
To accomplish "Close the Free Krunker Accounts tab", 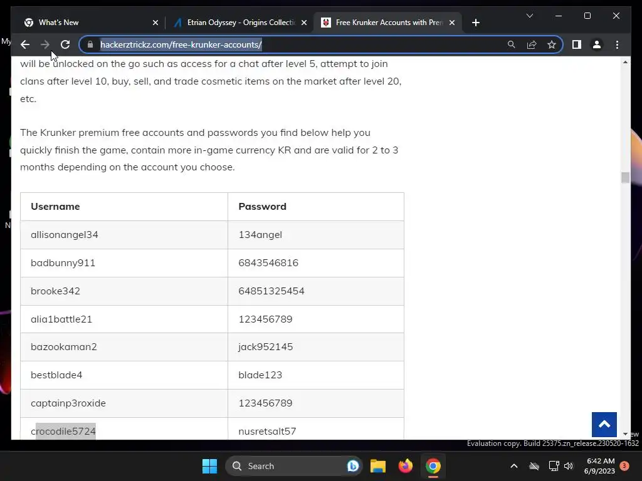I will click(452, 23).
